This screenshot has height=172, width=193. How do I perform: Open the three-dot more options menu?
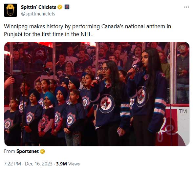pos(186,7)
